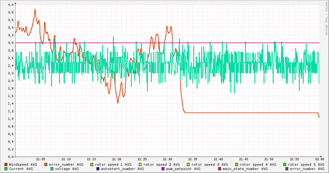Image resolution: width=329 pixels, height=173 pixels.
Task: Select the rotor speed 3 AVG color box
Action: tap(188, 164)
